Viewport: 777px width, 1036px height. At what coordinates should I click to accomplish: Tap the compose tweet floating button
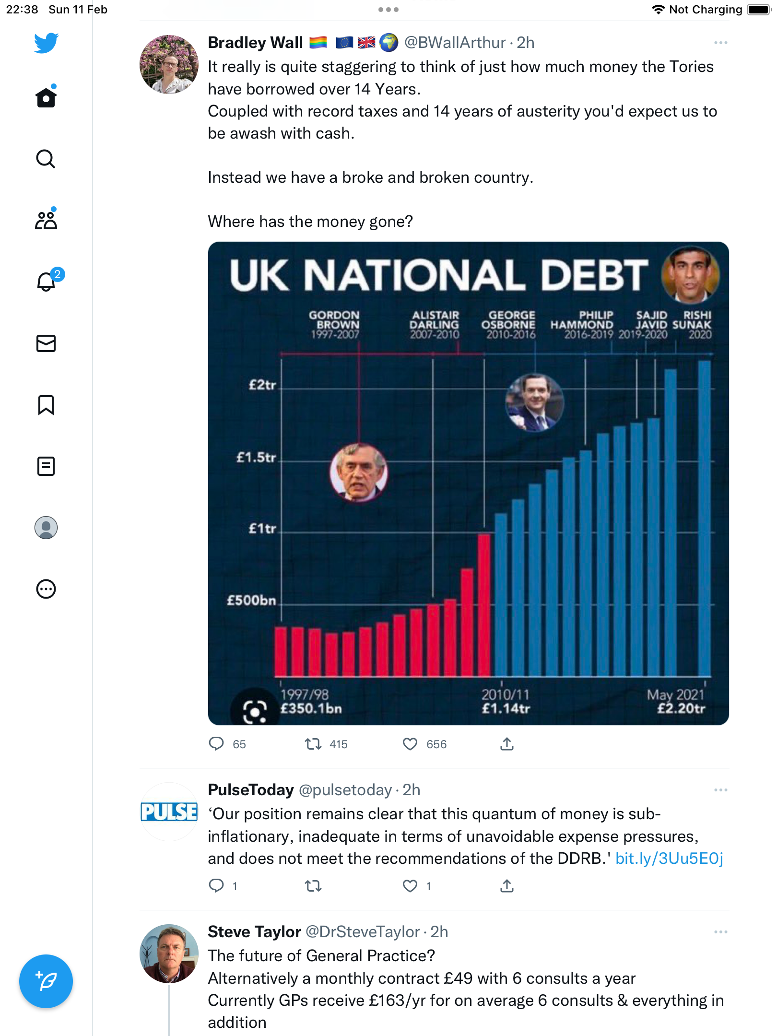click(x=46, y=981)
